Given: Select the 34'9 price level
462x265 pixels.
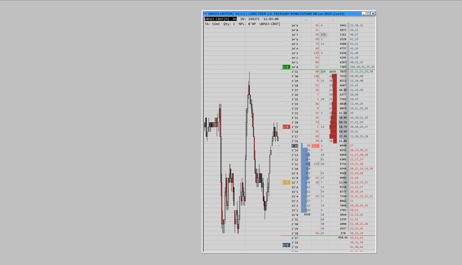Looking at the screenshot, I should click(x=295, y=25).
